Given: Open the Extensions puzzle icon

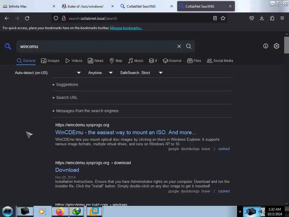Looking at the screenshot, I should [x=272, y=18].
